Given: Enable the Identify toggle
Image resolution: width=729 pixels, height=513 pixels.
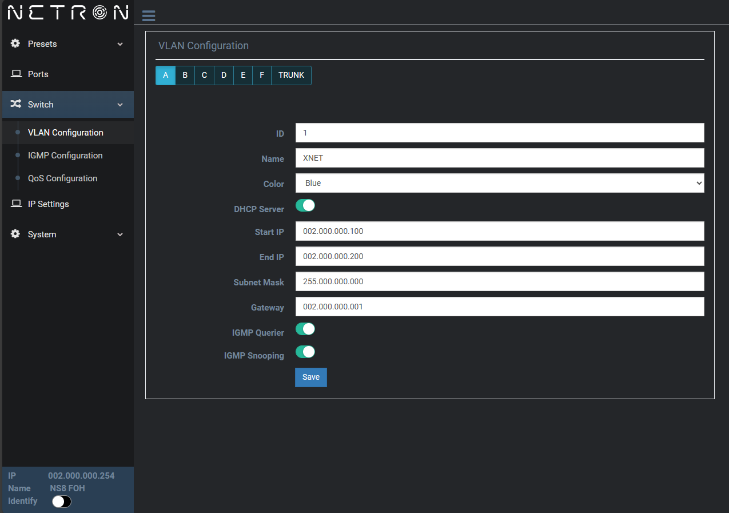Looking at the screenshot, I should coord(62,502).
